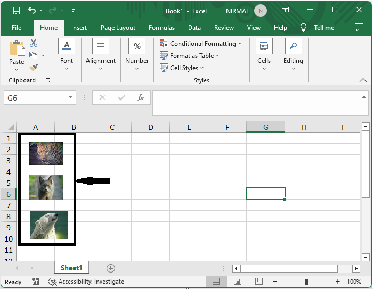Undo the last action
This screenshot has width=373, height=289.
(32, 10)
